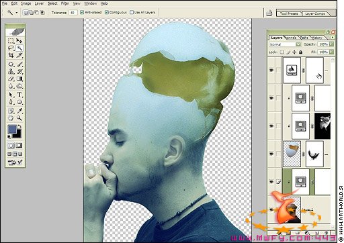Open the Magic Wand tool preset picker arrow
This screenshot has height=243, width=344.
pyautogui.click(x=16, y=13)
